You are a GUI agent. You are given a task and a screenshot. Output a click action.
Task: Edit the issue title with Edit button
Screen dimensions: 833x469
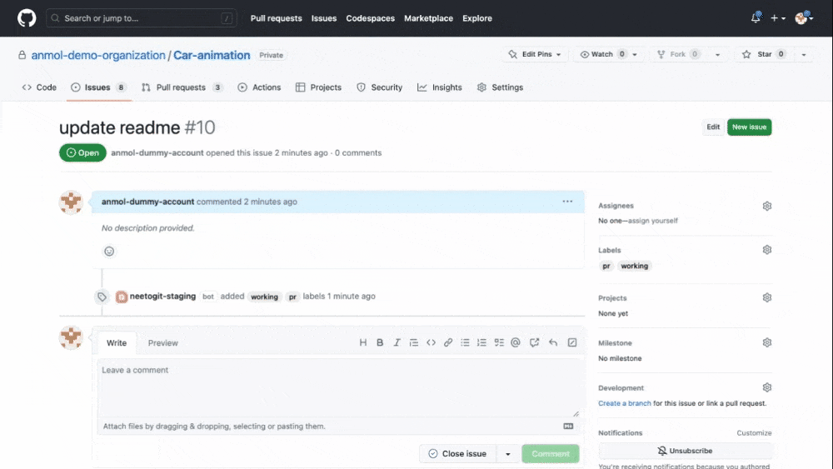coord(713,127)
